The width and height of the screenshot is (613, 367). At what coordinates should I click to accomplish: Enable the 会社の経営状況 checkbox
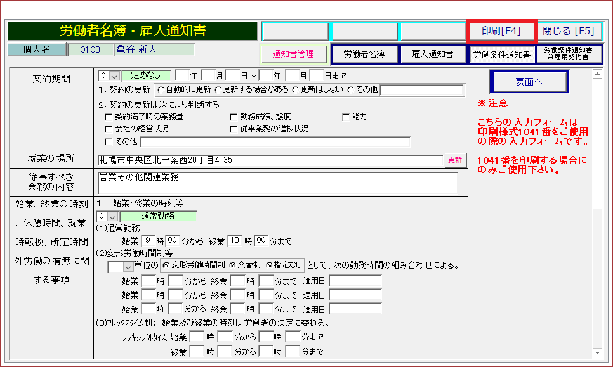tap(108, 129)
